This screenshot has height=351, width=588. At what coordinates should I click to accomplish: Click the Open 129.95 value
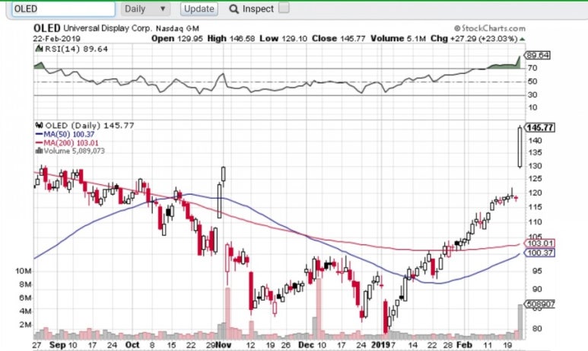click(177, 39)
